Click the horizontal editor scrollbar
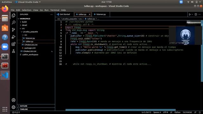The height and width of the screenshot is (114, 203). (x=121, y=110)
